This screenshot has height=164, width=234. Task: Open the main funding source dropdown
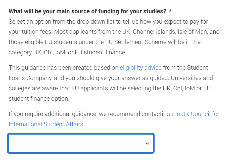pyautogui.click(x=80, y=143)
